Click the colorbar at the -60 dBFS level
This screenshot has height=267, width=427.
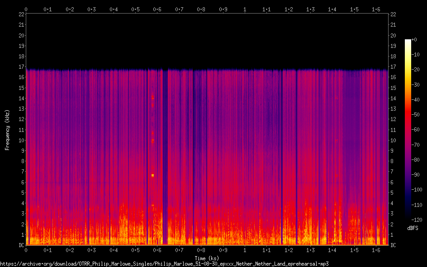tap(408, 130)
